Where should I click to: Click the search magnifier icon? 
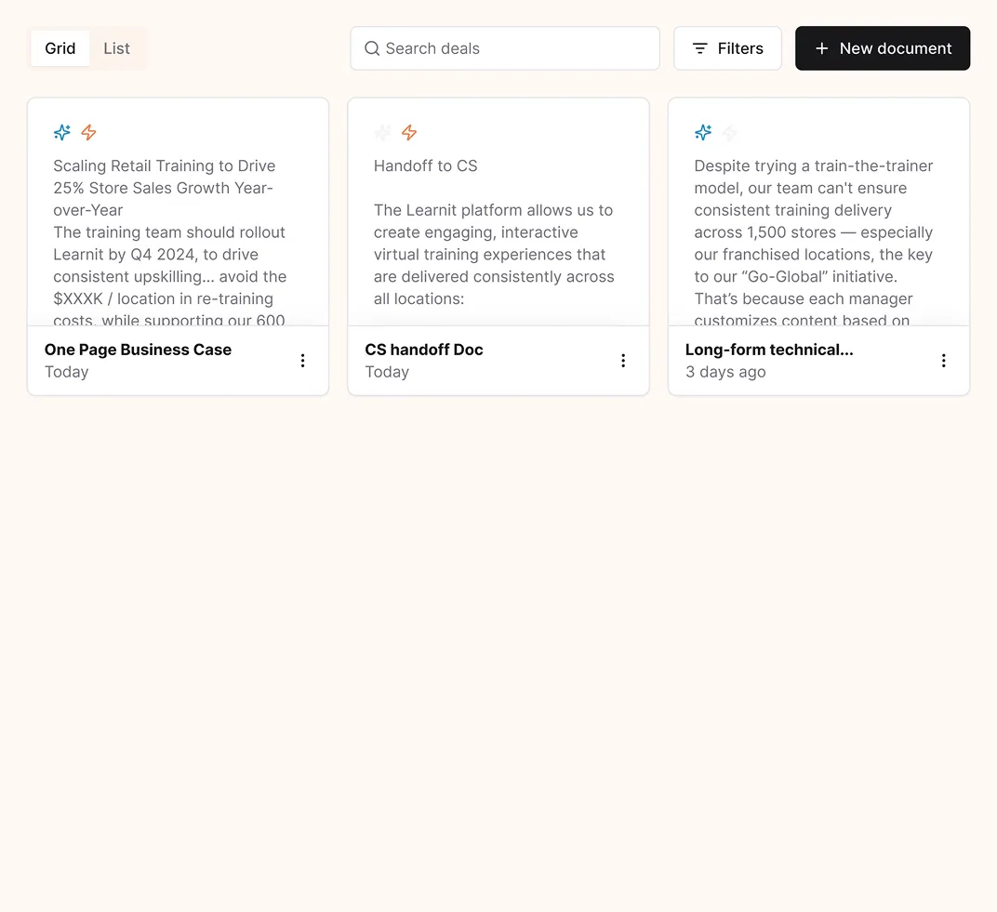coord(372,48)
